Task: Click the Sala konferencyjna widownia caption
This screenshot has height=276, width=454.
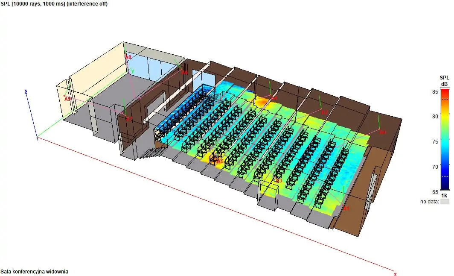Action: tap(35, 271)
